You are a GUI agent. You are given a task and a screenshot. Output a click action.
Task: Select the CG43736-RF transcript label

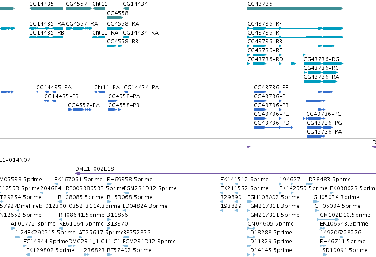tap(265, 24)
